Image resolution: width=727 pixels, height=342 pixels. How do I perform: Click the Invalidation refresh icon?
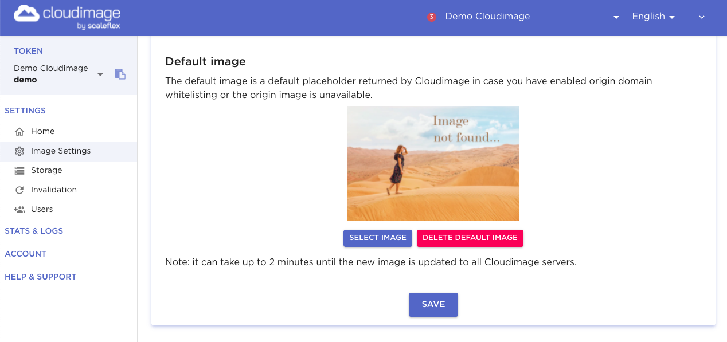coord(19,190)
